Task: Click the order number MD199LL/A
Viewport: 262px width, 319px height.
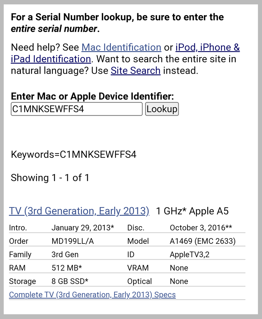Action: [x=73, y=241]
